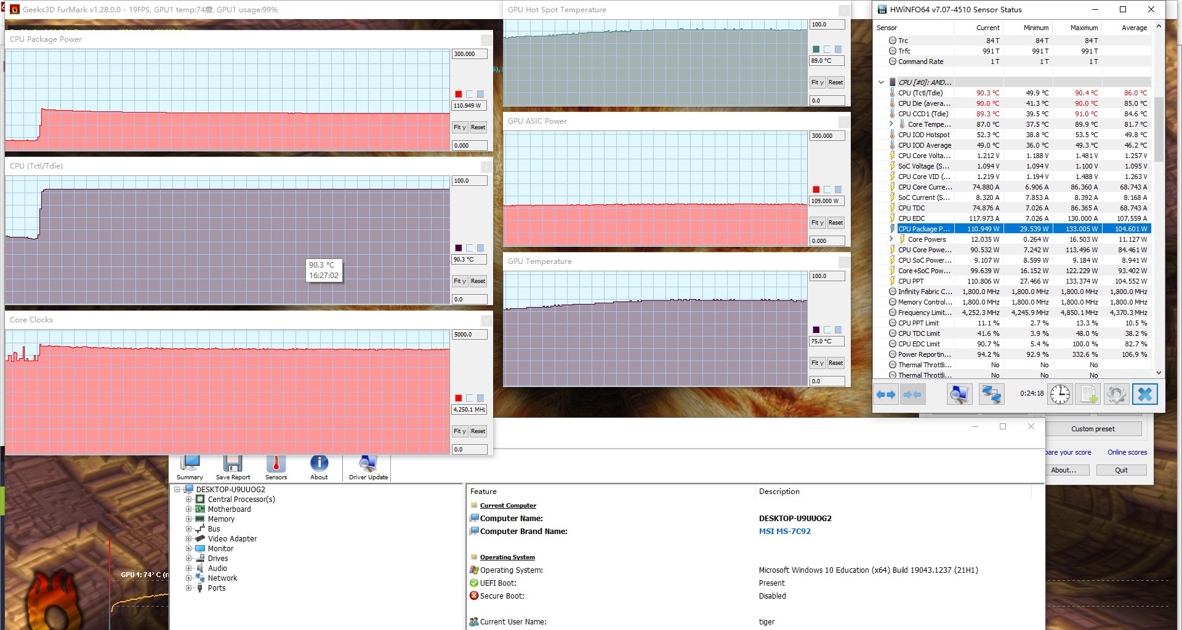Click the blue X close-sensors button

click(x=1145, y=394)
